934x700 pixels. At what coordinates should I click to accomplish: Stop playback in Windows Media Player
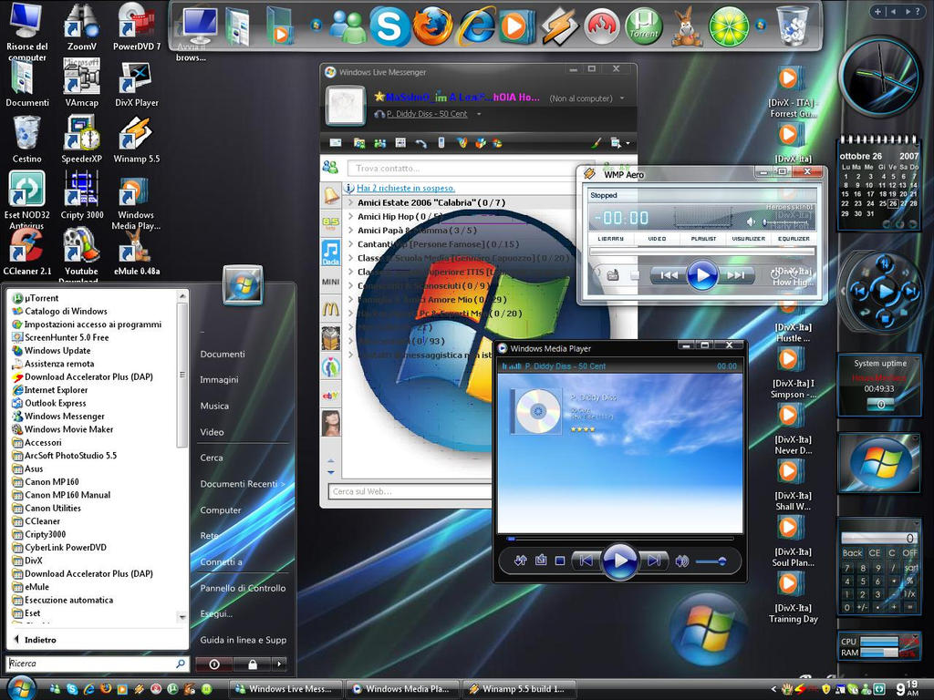[x=560, y=561]
